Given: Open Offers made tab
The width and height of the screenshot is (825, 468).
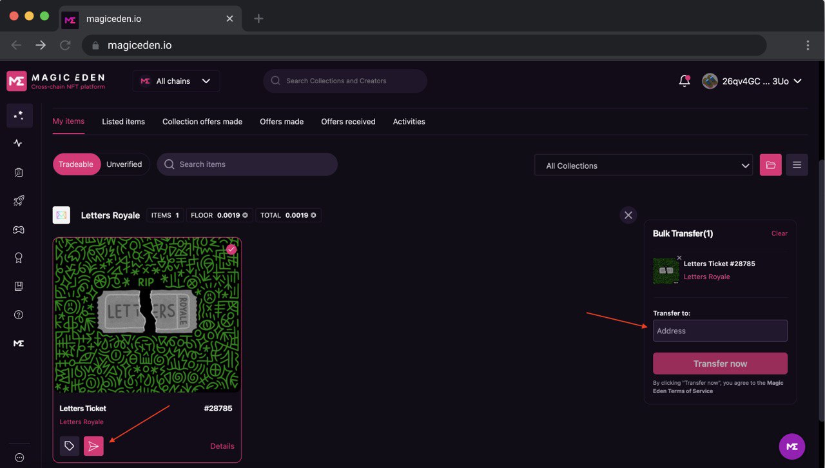Looking at the screenshot, I should tap(282, 121).
